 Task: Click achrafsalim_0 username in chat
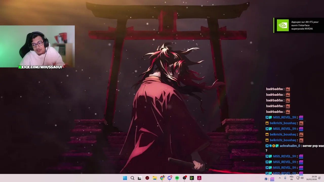click(290, 146)
